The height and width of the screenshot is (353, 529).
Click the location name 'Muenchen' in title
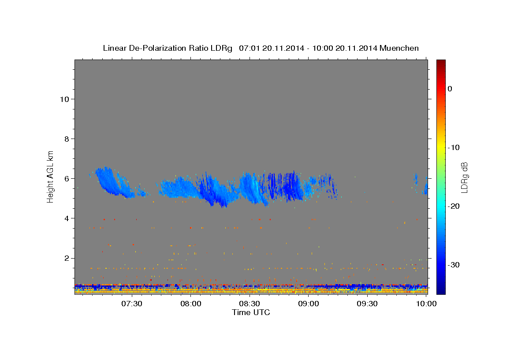click(399, 48)
